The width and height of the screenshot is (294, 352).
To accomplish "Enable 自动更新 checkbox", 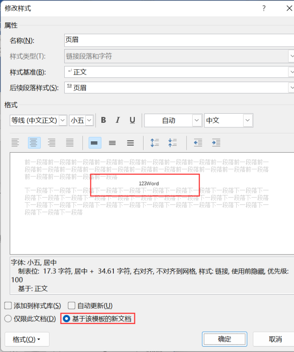I will tap(72, 306).
